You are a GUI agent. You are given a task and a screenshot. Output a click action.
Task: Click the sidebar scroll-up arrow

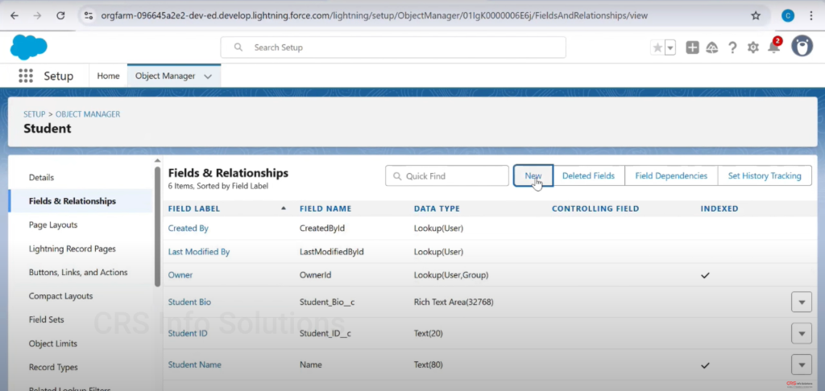pyautogui.click(x=157, y=160)
